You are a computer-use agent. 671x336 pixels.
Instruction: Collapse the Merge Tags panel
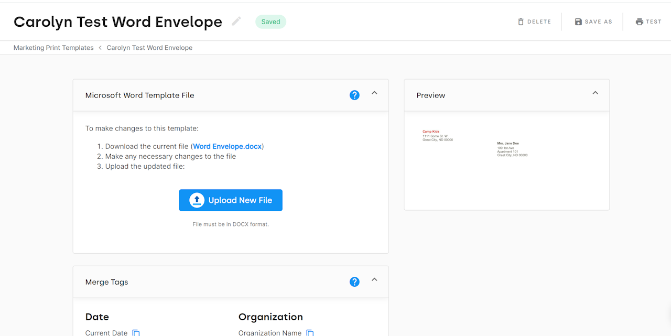click(x=374, y=279)
